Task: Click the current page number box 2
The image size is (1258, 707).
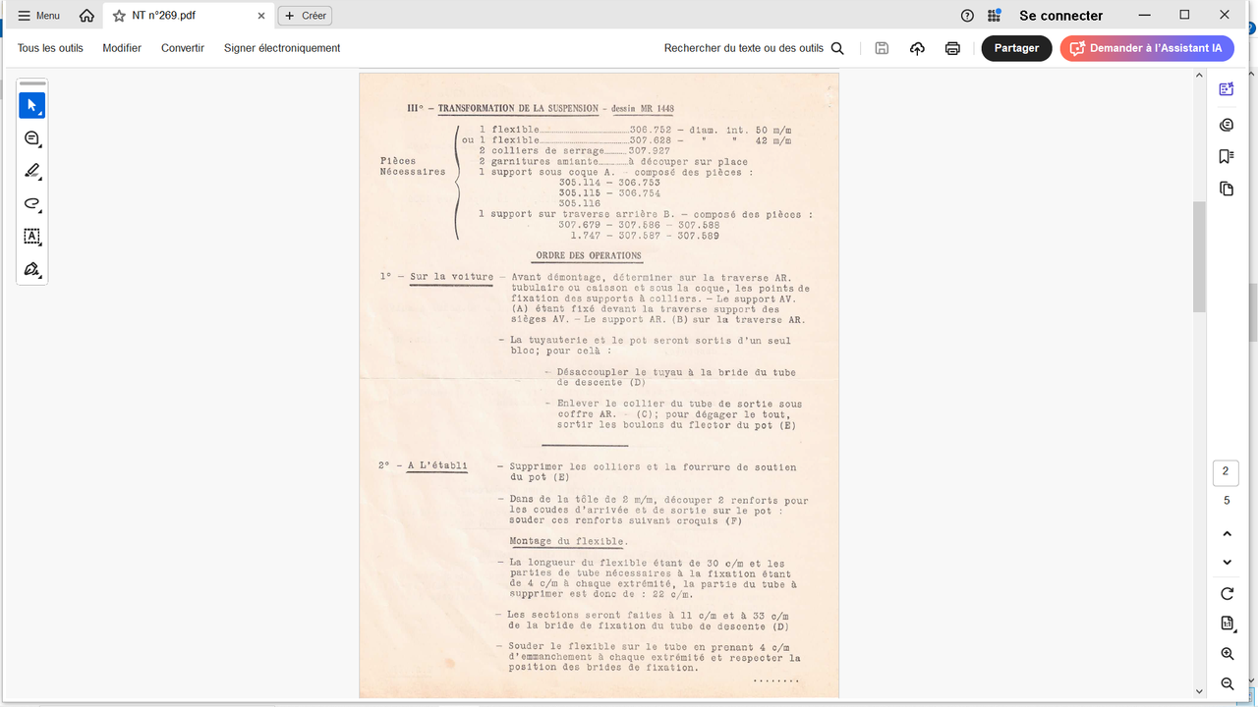Action: tap(1226, 472)
